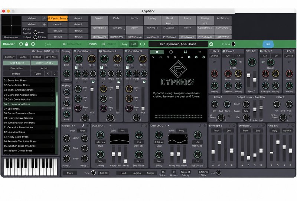The height and width of the screenshot is (201, 297).
Task: Toggle the Hold button
Action: pos(123,173)
